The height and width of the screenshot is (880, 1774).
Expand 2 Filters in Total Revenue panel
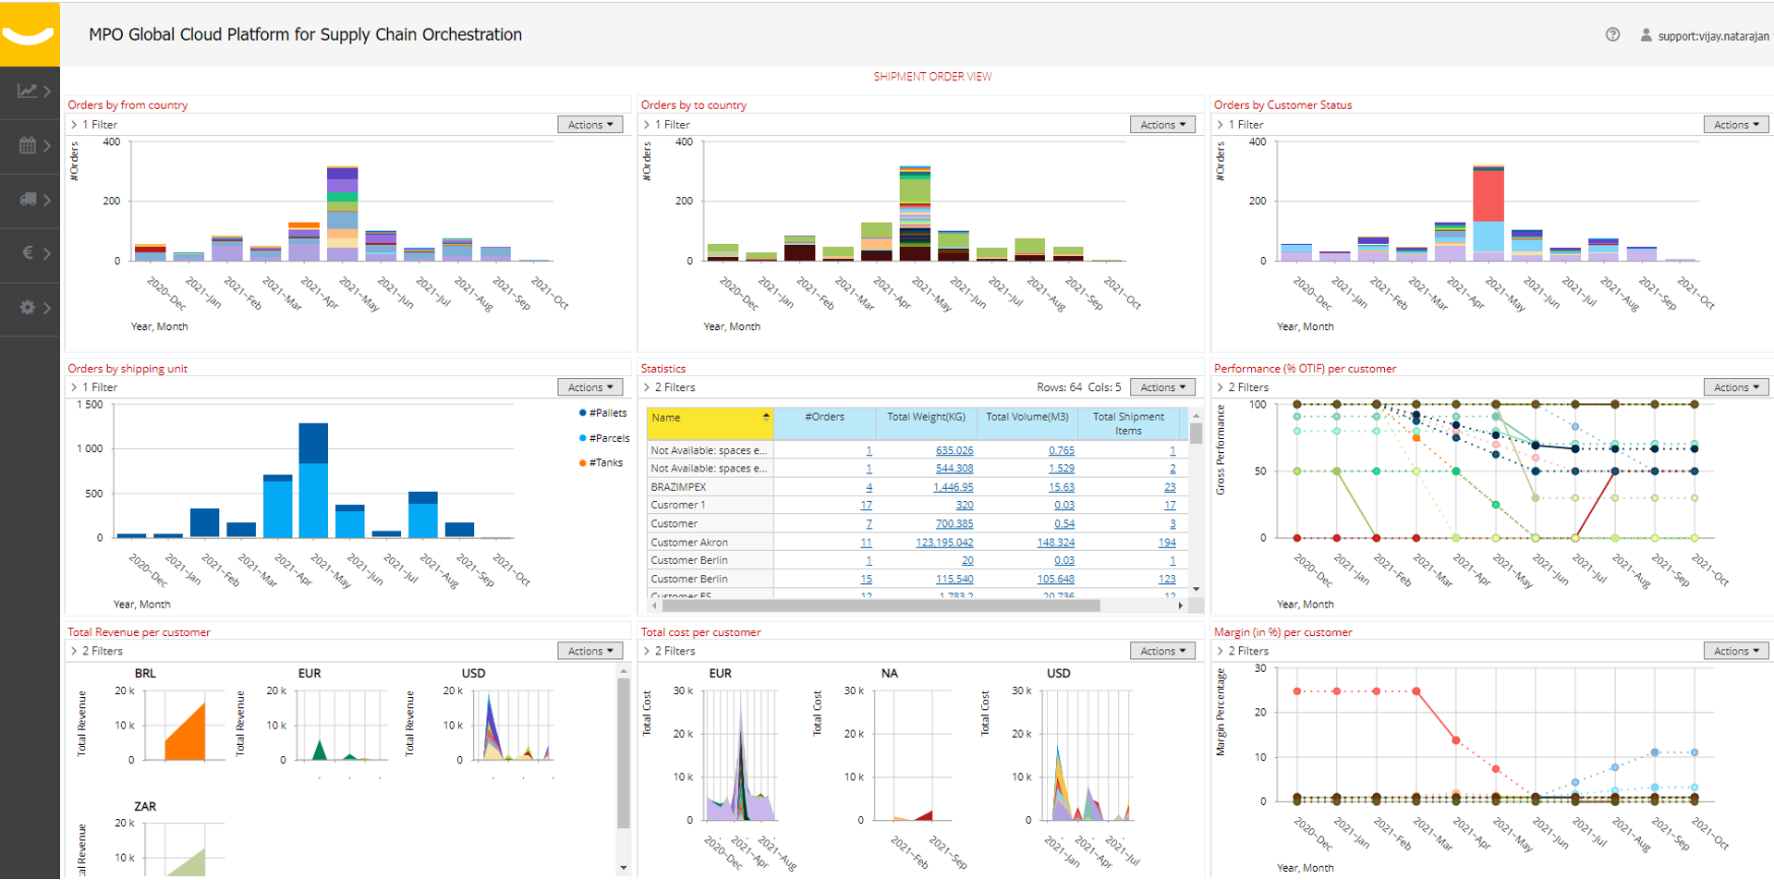pyautogui.click(x=97, y=651)
